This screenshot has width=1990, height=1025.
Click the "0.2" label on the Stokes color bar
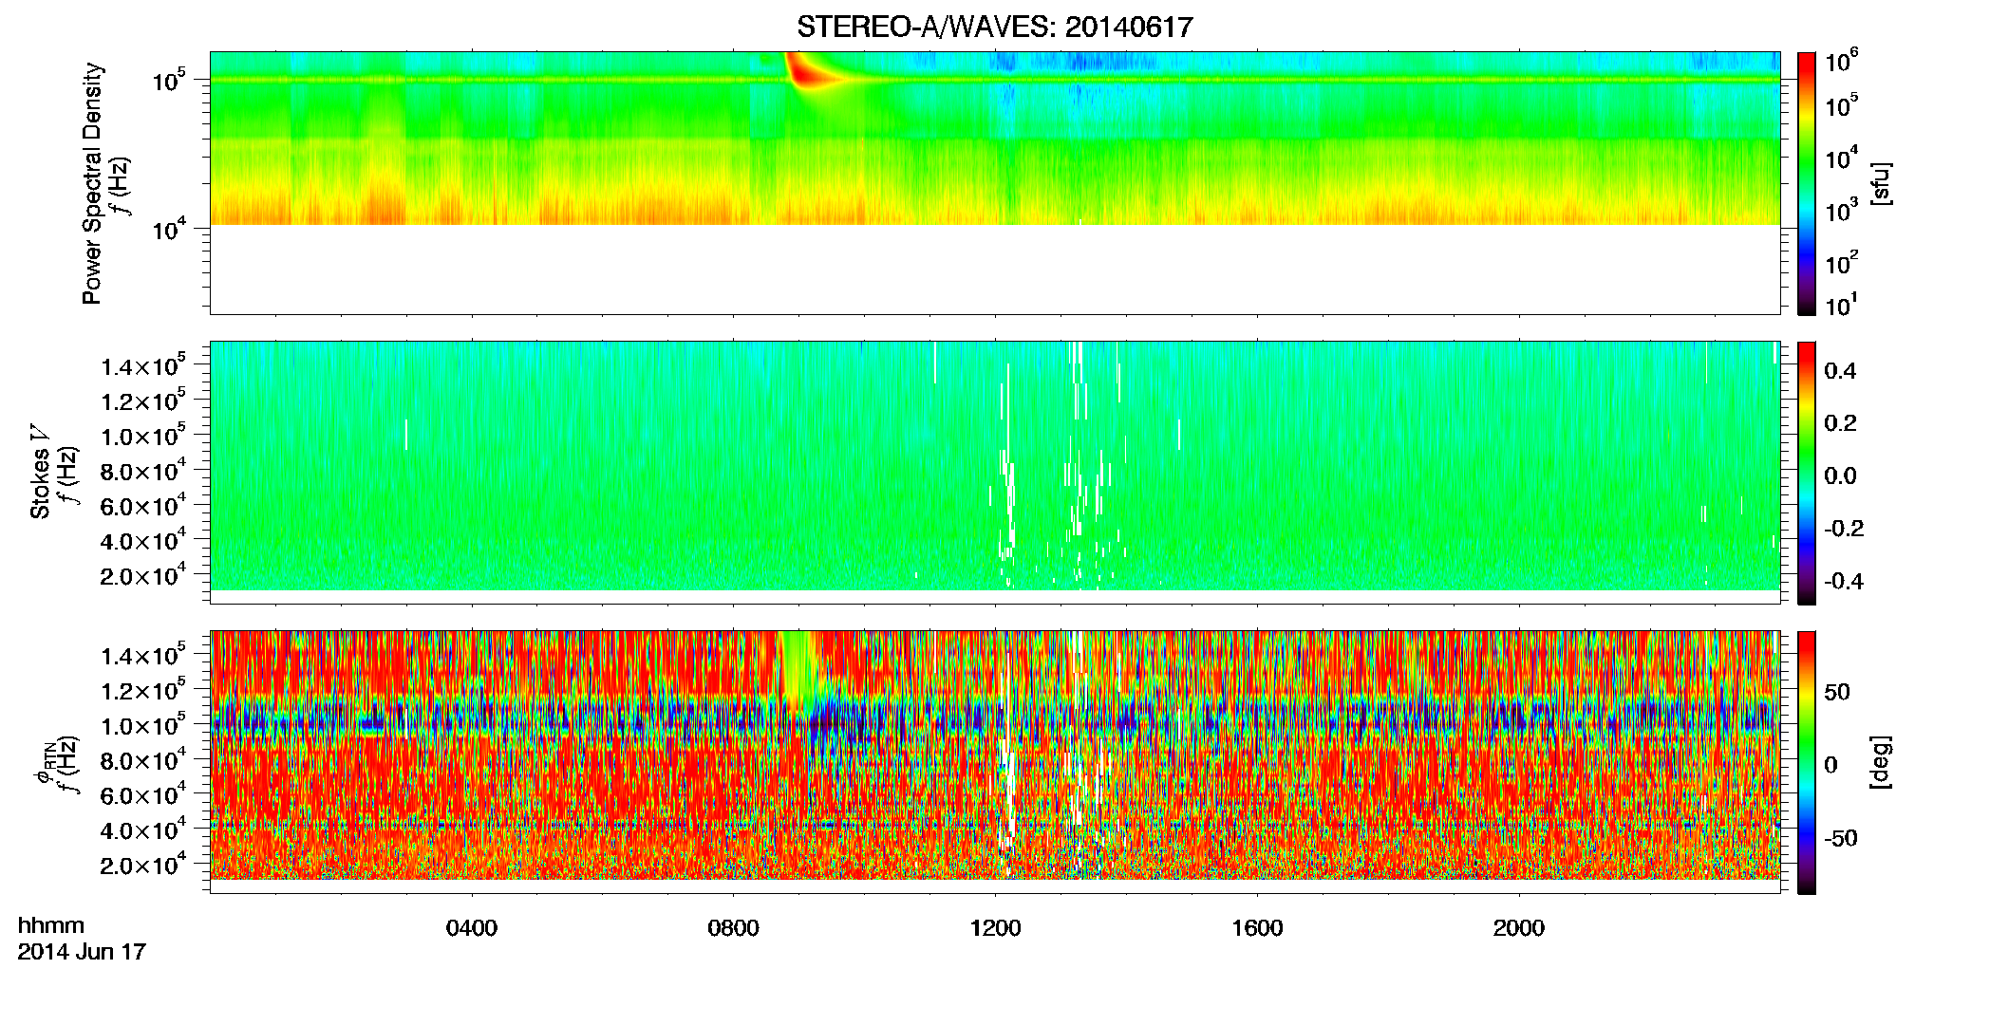(1840, 423)
